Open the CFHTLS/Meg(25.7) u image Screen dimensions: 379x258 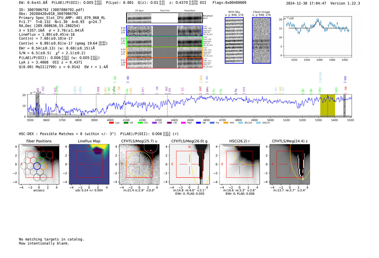click(x=139, y=164)
